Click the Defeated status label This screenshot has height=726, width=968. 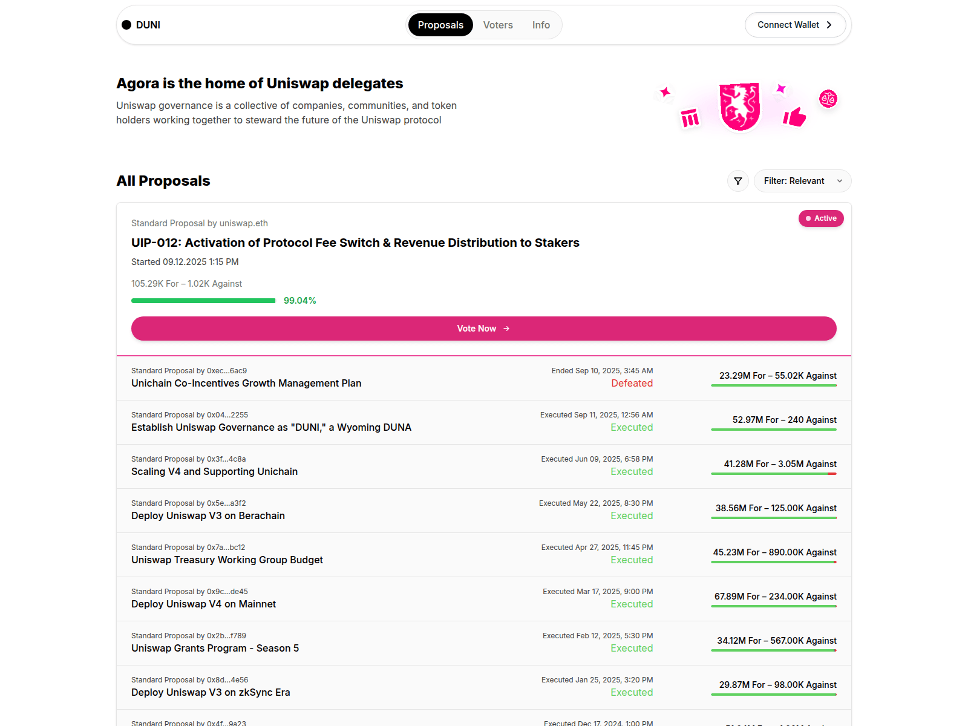pos(632,384)
